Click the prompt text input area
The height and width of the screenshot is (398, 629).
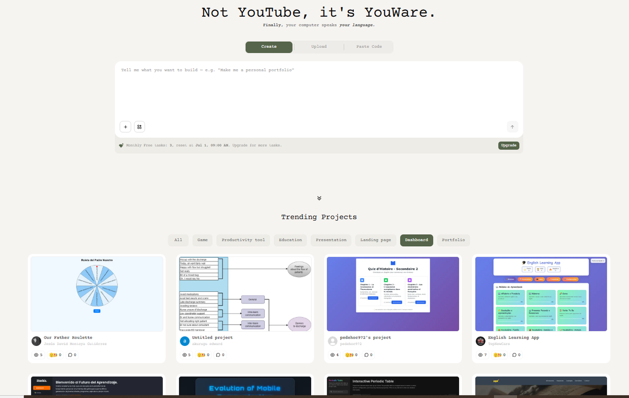(x=318, y=91)
